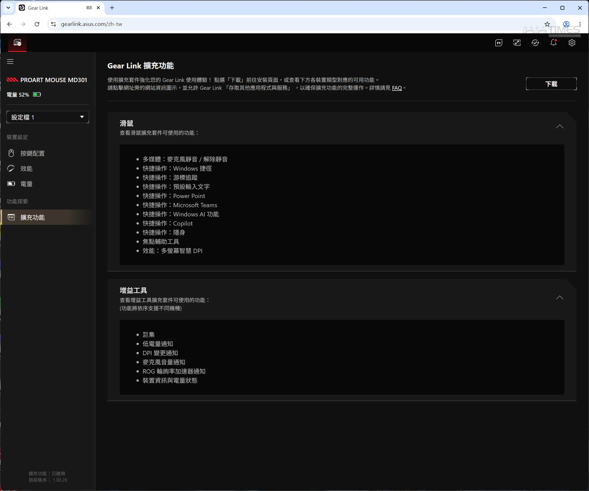Screen dimensions: 589x491
Task: Click the 裝置設定 sidebar section label
Action: 17,137
